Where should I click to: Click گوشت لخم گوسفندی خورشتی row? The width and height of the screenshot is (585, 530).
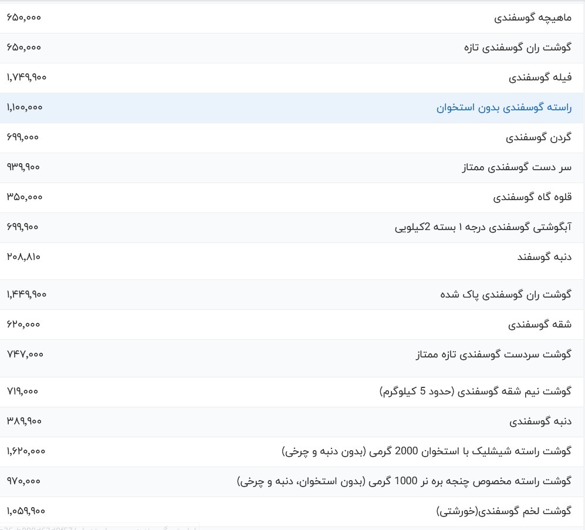pyautogui.click(x=293, y=511)
